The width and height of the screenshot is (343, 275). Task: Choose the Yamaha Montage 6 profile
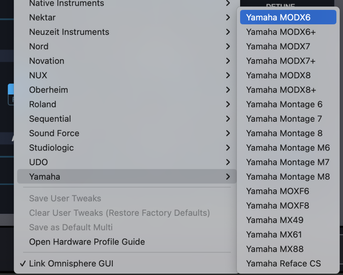pos(284,104)
